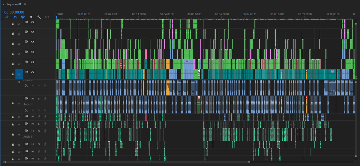The image size is (360, 166).
Task: Toggle sync lock on track V6
Action: pyautogui.click(x=26, y=22)
